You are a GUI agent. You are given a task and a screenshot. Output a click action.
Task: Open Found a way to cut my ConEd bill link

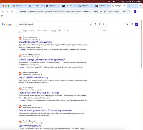pyautogui.click(x=39, y=93)
